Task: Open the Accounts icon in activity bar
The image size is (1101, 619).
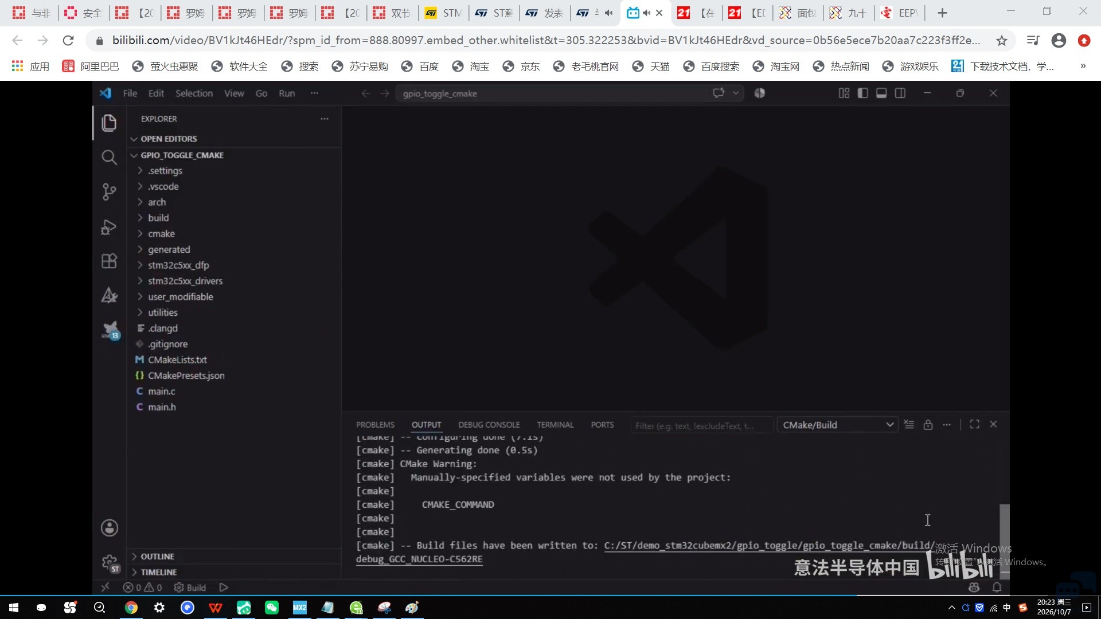Action: pyautogui.click(x=109, y=528)
